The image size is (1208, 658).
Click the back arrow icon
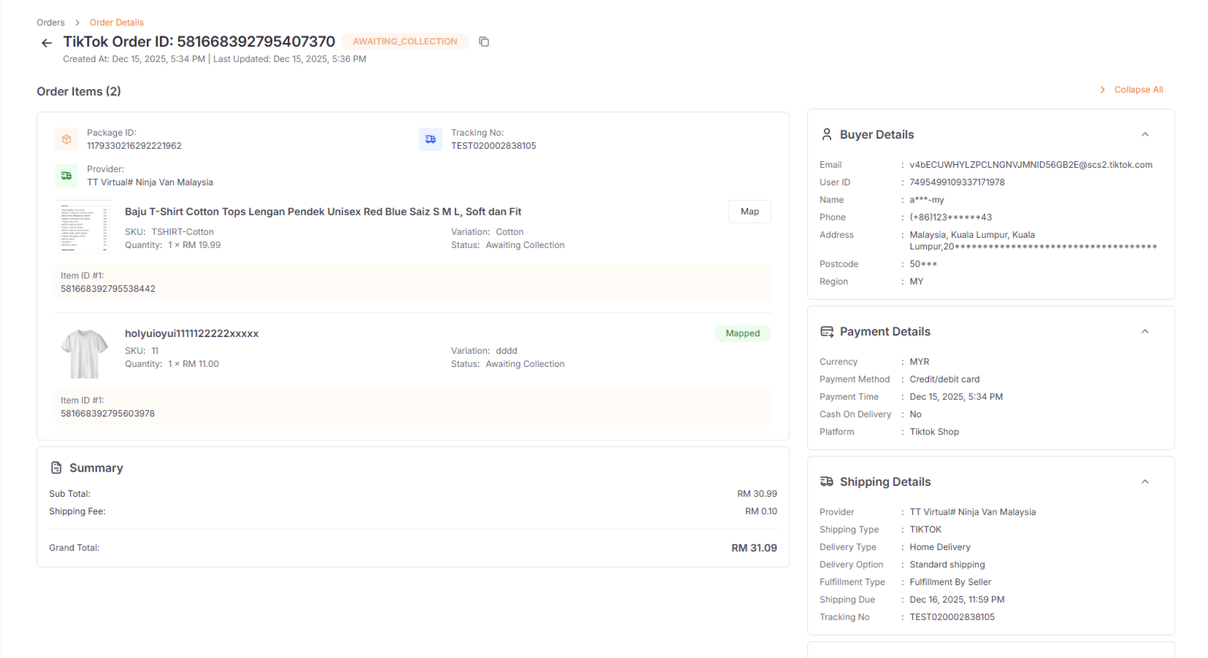(47, 43)
